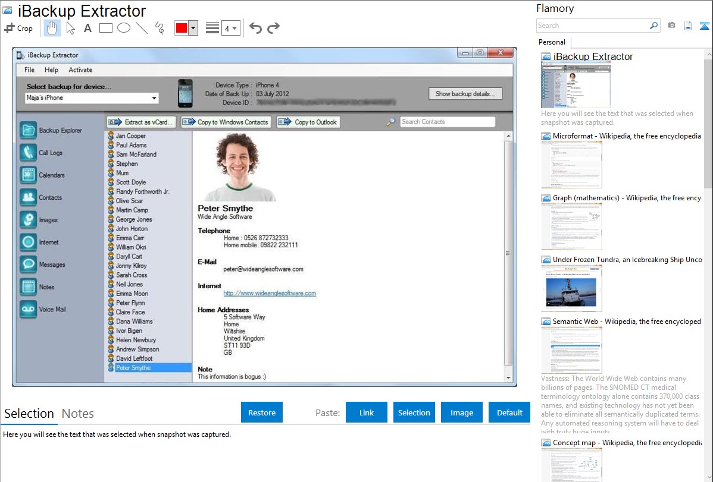Open the Notes section in iBackup sidebar
Screen dimensions: 713x482
[37, 287]
